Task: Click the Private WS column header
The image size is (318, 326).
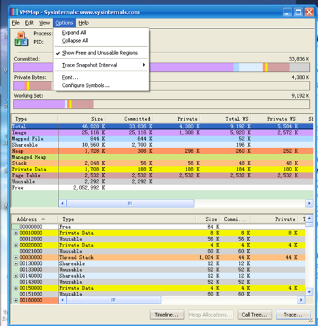Action: click(274, 119)
